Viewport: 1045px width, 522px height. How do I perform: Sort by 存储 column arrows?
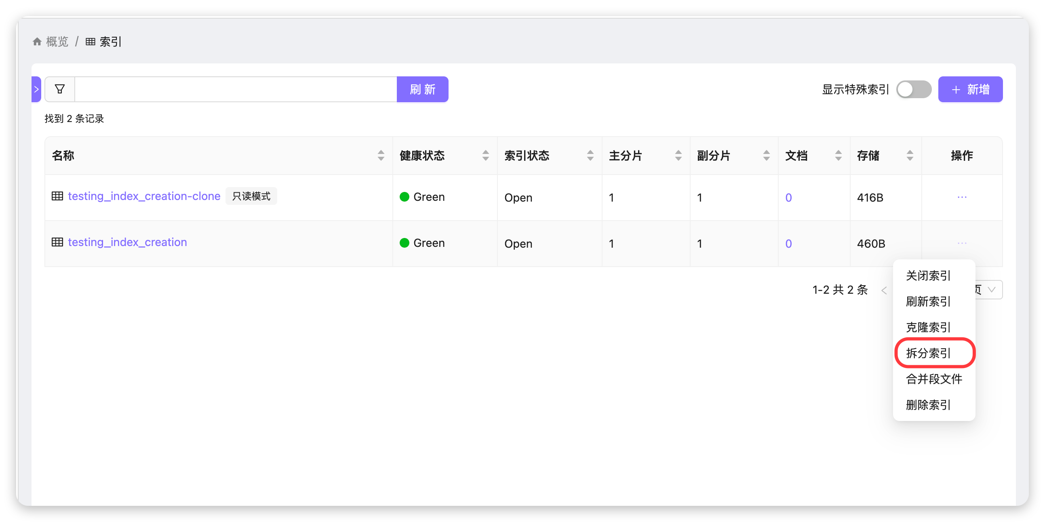tap(910, 155)
